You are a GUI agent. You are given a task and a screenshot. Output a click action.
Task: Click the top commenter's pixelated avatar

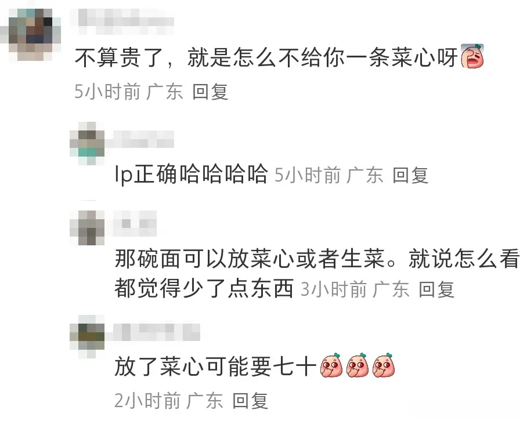click(x=30, y=34)
